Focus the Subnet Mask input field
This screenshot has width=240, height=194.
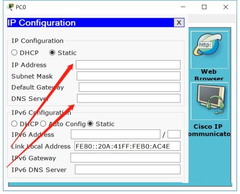pyautogui.click(x=129, y=76)
